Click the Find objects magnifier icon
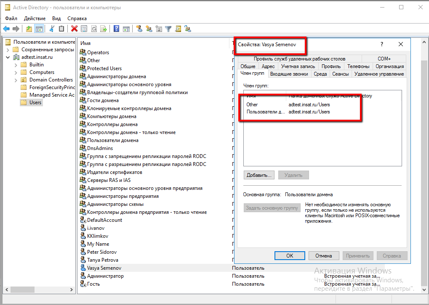 pyautogui.click(x=178, y=29)
